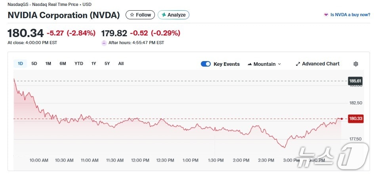374x175 pixels.
Task: Click the mountain chart type icon
Action: tap(250, 64)
